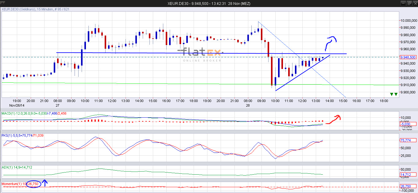Click the small blue up-arrow beside Momentum label
Viewport: 418px width, 193px height.
45,183
